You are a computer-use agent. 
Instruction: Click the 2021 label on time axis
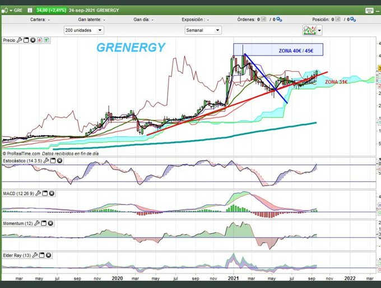point(234,278)
